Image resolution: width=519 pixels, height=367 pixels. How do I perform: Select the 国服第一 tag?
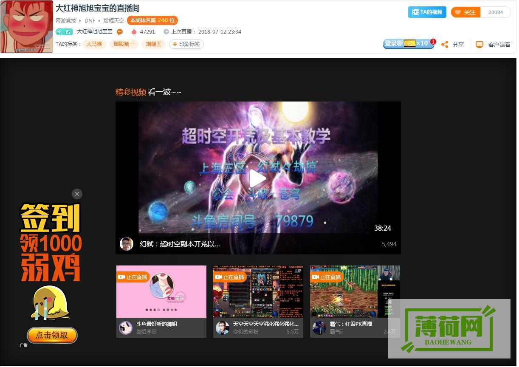point(124,44)
